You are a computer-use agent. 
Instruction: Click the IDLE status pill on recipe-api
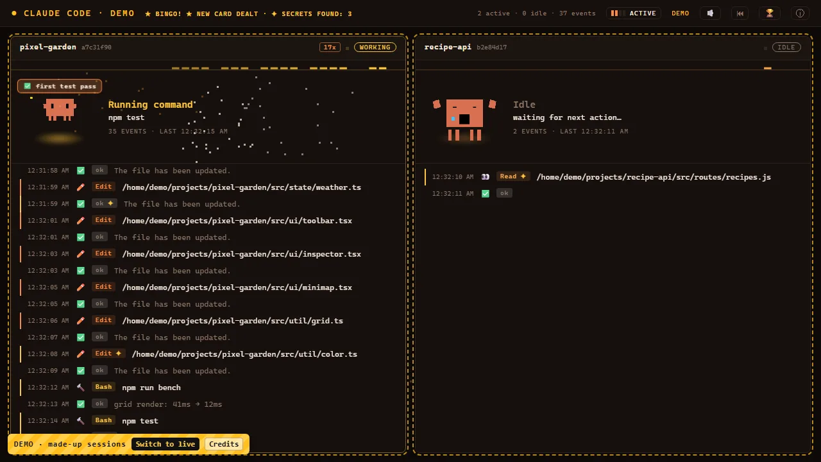(x=786, y=47)
